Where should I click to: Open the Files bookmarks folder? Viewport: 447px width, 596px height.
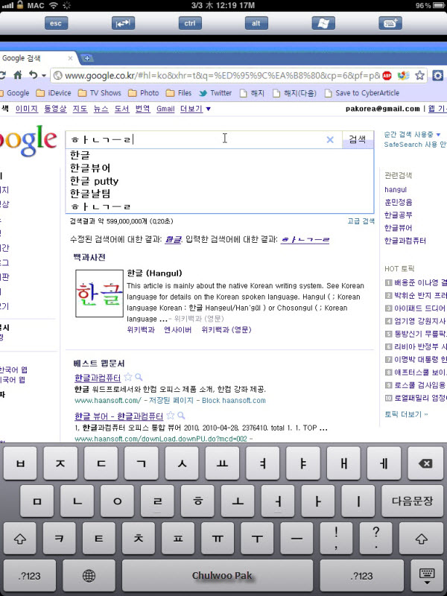coord(179,93)
